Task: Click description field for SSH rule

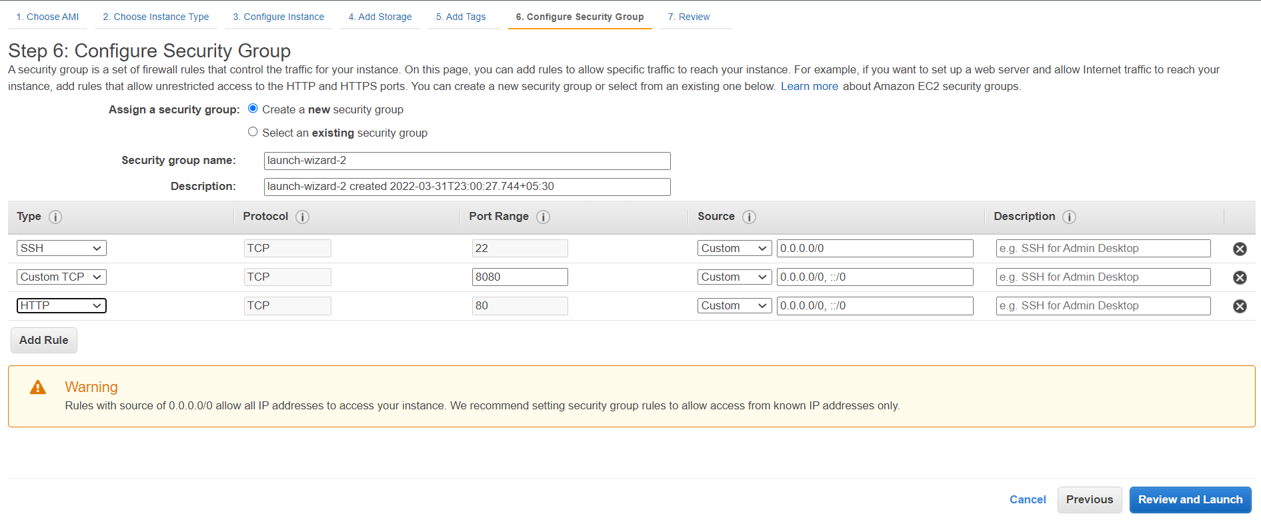Action: (x=1103, y=248)
